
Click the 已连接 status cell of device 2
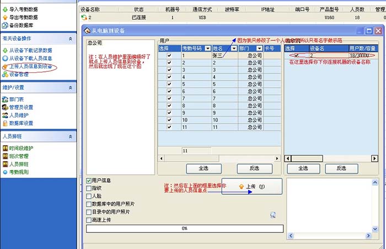pyautogui.click(x=138, y=18)
